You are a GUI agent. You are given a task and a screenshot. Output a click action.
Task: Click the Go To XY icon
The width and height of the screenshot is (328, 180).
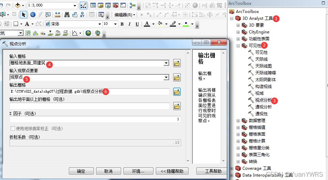click(x=82, y=14)
